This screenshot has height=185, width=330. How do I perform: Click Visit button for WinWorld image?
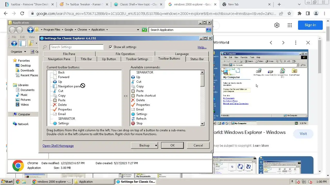coord(303,134)
